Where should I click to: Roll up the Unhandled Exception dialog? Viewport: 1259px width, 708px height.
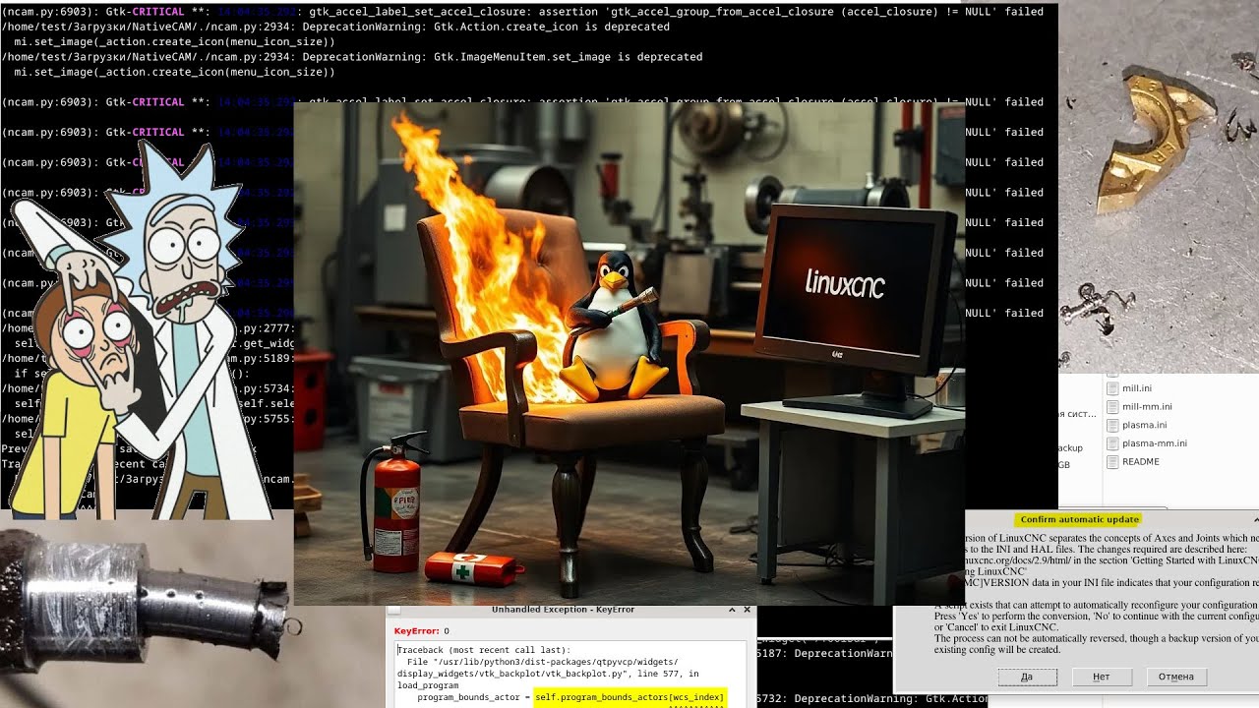[732, 610]
